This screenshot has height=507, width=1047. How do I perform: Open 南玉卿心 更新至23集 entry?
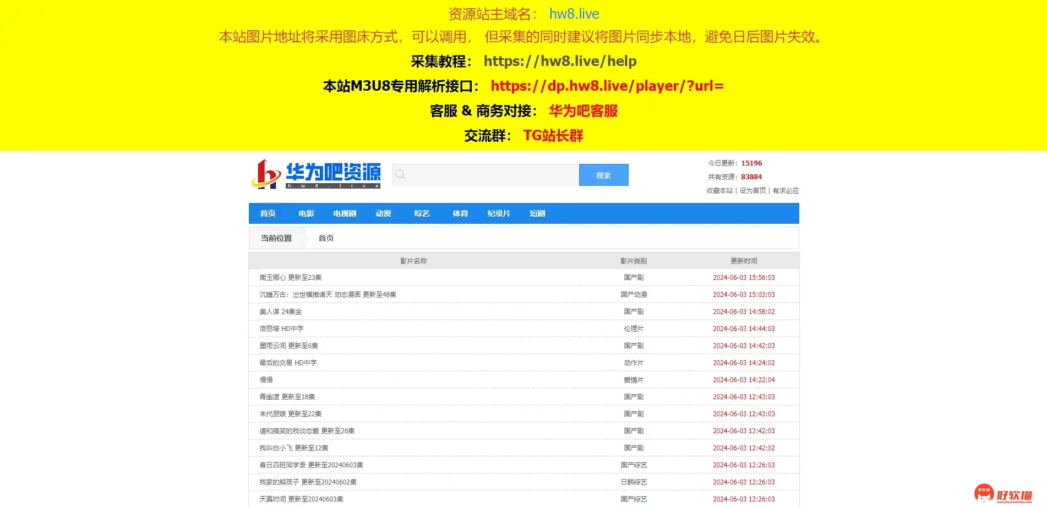(x=291, y=278)
